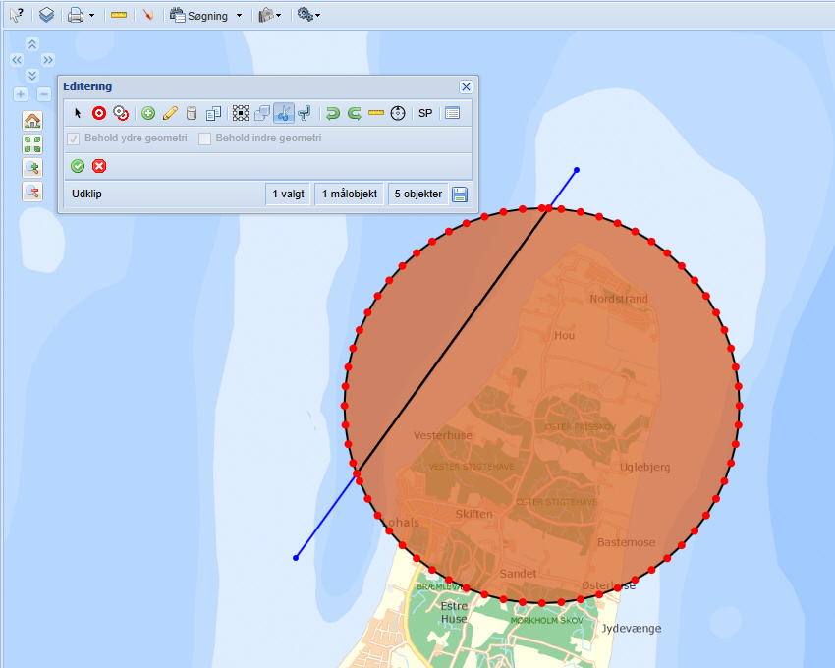Zoom in with the plus button
The width and height of the screenshot is (835, 668).
(21, 95)
